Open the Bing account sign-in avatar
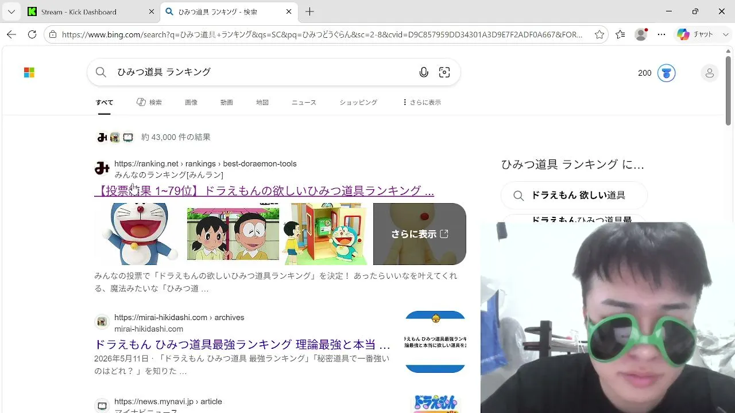Screen dimensions: 735x413 point(710,73)
